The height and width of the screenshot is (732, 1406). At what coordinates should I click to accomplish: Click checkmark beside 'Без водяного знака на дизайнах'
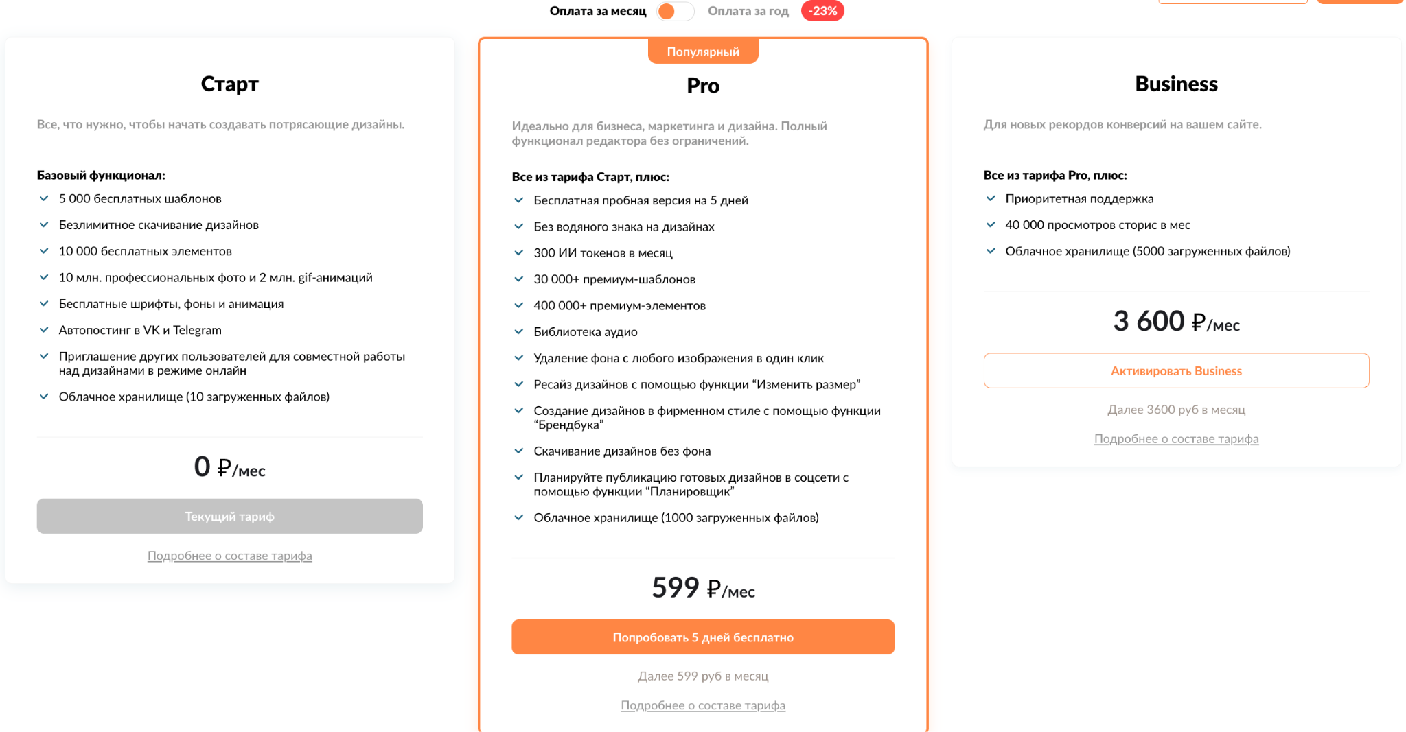click(x=519, y=227)
